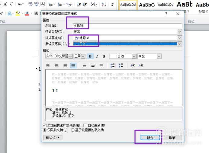Click the Text Effects glowing A icon
Viewport: 209px width, 153px height.
click(10, 13)
